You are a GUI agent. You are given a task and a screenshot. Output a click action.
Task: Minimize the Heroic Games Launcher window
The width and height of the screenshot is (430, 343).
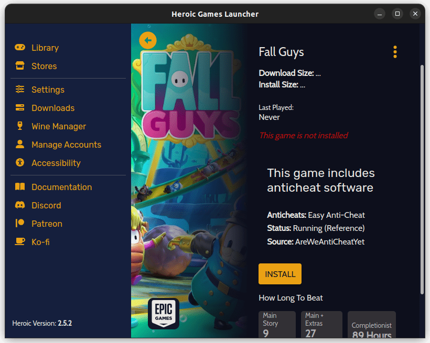[380, 14]
